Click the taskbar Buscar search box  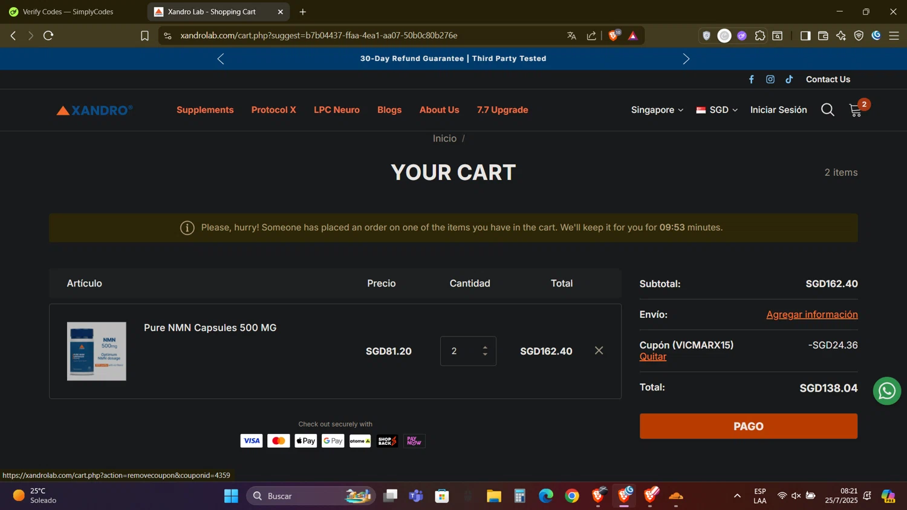pyautogui.click(x=311, y=496)
